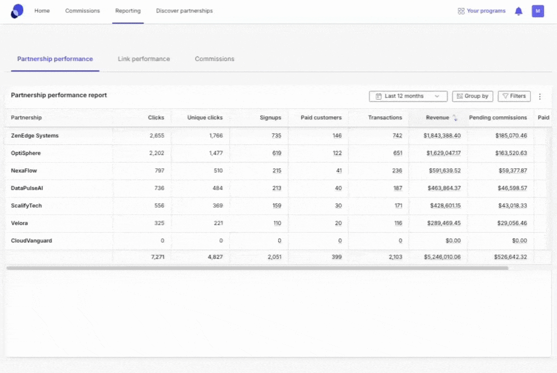Click OptiSphere pending commissions $163,520.63

coord(511,153)
